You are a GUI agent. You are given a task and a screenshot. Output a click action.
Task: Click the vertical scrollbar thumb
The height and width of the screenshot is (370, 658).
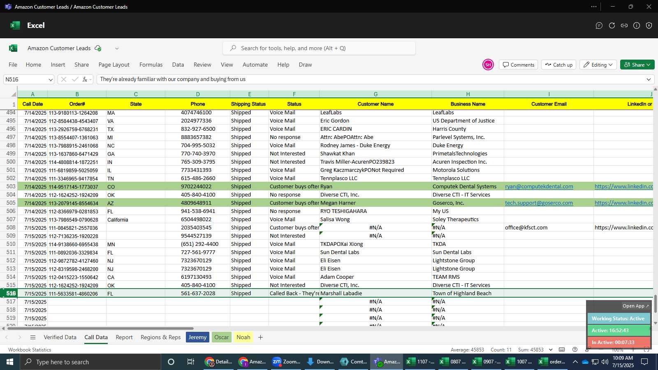coord(656,304)
